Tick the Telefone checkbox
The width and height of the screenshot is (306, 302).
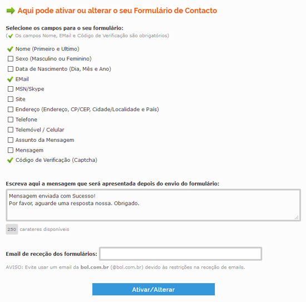pyautogui.click(x=11, y=120)
